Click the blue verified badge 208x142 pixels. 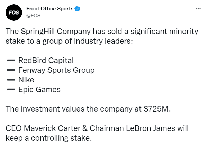78,9
